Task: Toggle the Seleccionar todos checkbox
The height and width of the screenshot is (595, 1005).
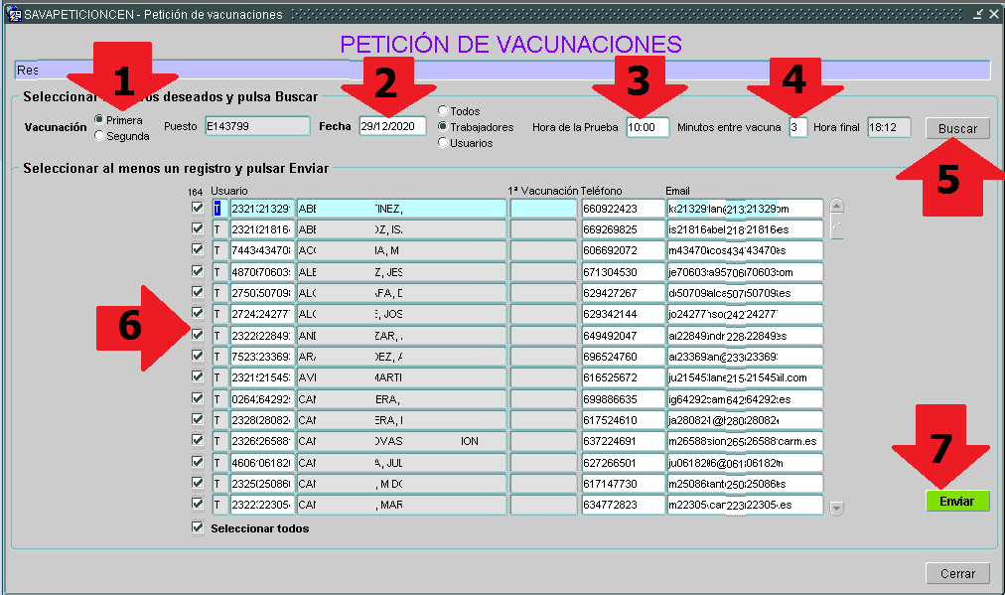Action: point(197,528)
